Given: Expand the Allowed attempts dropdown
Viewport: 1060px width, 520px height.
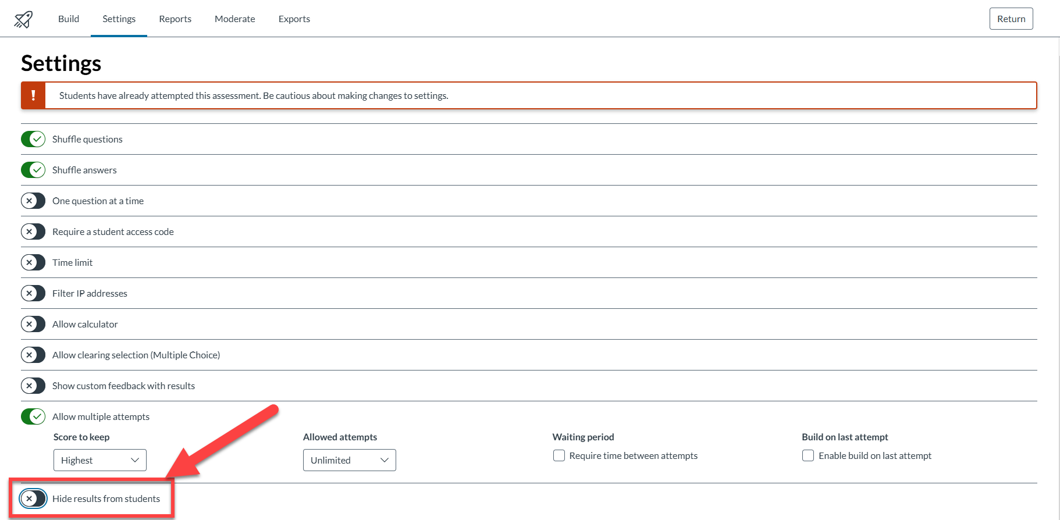Looking at the screenshot, I should tap(349, 460).
